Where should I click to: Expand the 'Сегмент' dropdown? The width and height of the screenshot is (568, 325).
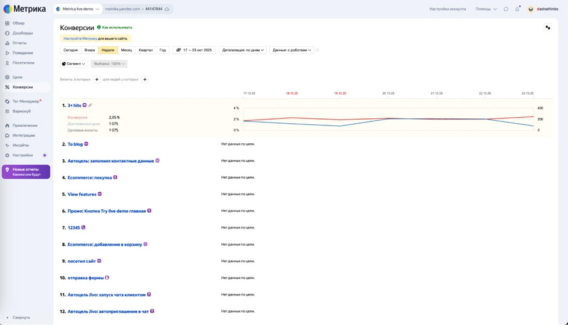pos(74,64)
